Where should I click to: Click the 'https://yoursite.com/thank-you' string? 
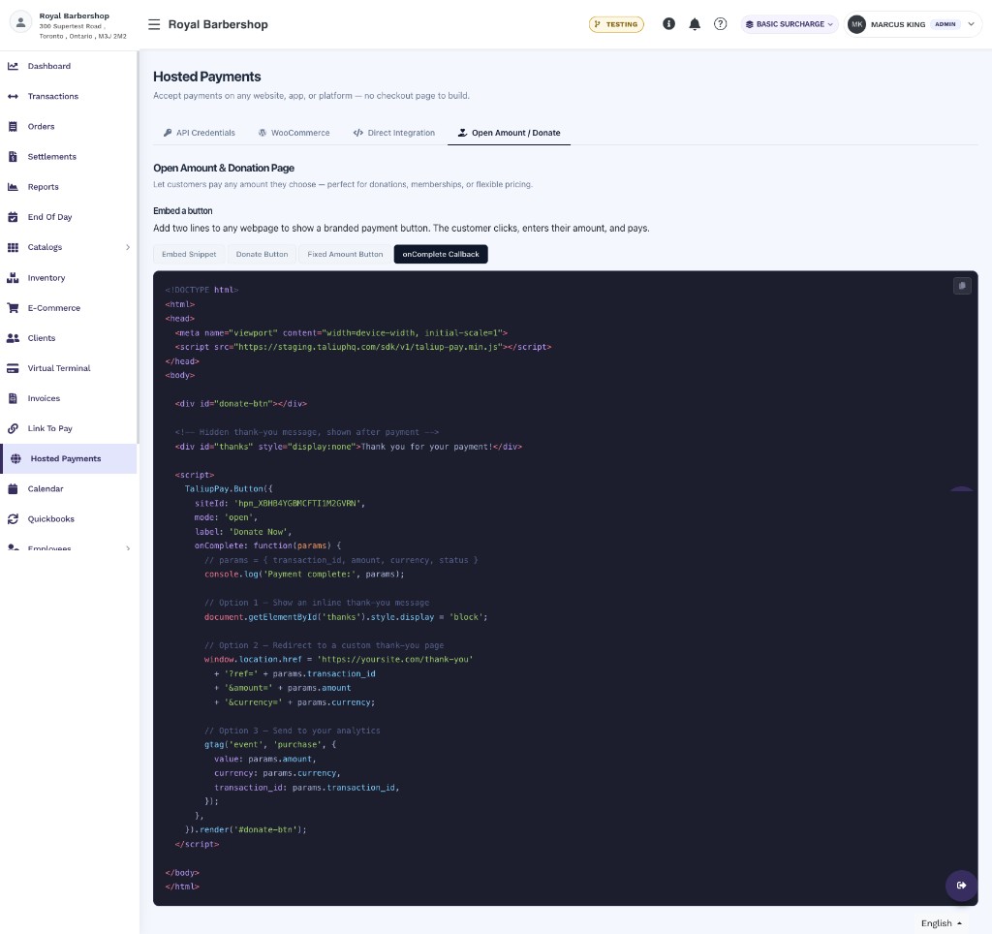point(395,660)
